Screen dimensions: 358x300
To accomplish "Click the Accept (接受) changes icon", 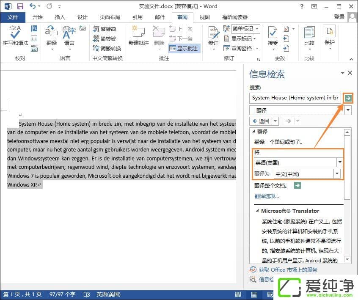I will click(x=273, y=36).
